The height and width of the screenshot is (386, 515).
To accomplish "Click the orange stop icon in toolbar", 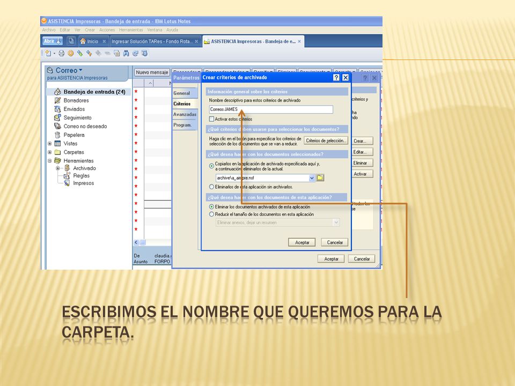I will coord(71,53).
